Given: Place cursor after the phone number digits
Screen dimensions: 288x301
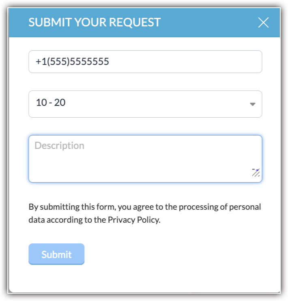Looking at the screenshot, I should tap(110, 62).
